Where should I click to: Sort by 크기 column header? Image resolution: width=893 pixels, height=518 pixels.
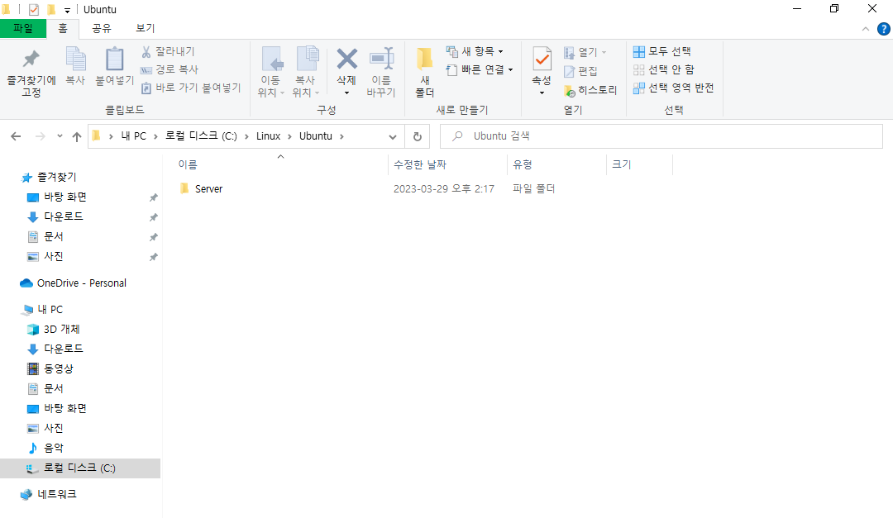(621, 165)
